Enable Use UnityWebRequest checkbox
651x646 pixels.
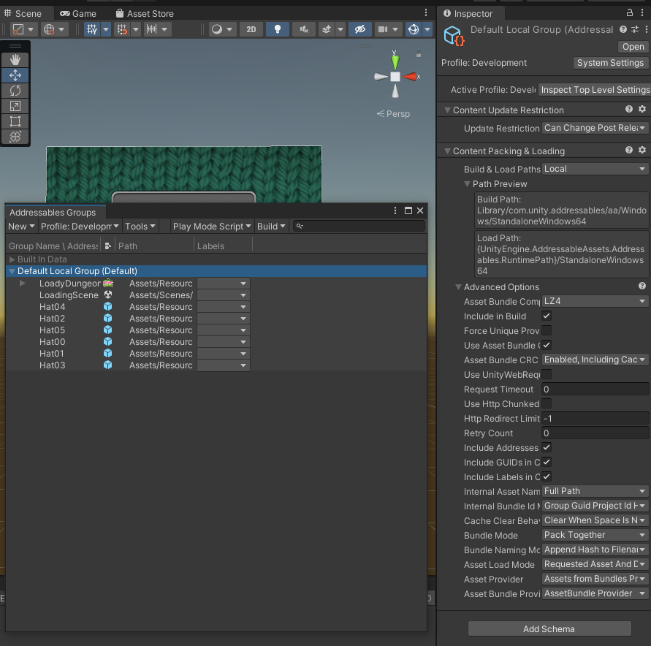pyautogui.click(x=547, y=374)
